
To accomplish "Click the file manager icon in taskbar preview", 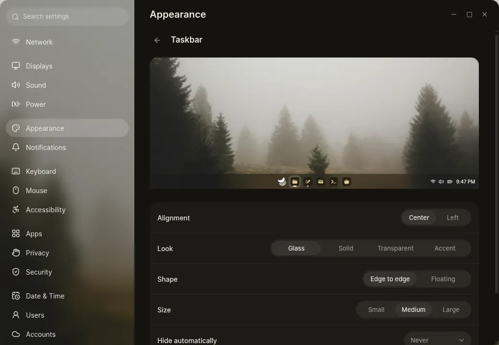I will [295, 182].
